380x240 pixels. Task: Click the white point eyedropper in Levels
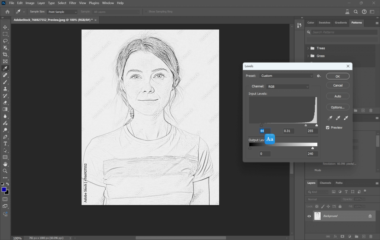[346, 118]
